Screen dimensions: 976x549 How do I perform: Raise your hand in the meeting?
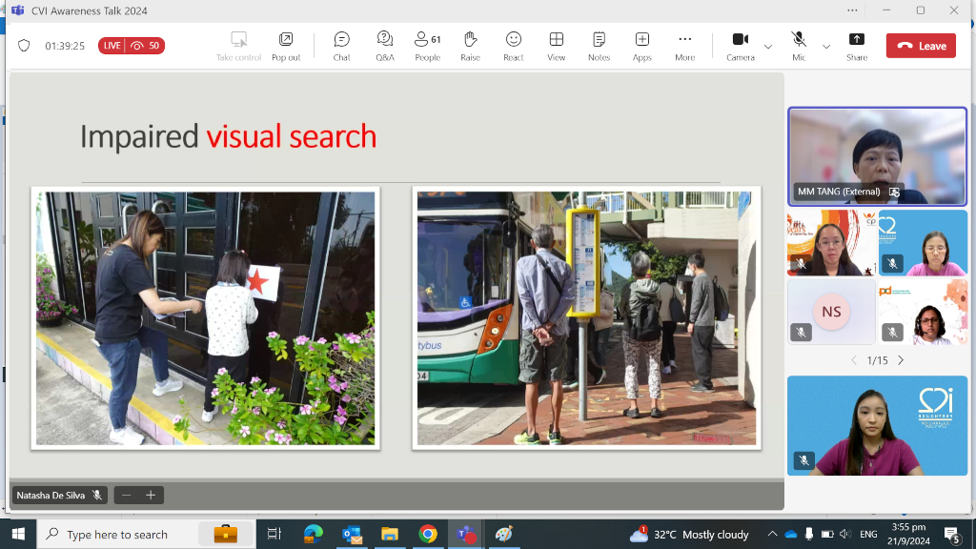pos(470,45)
